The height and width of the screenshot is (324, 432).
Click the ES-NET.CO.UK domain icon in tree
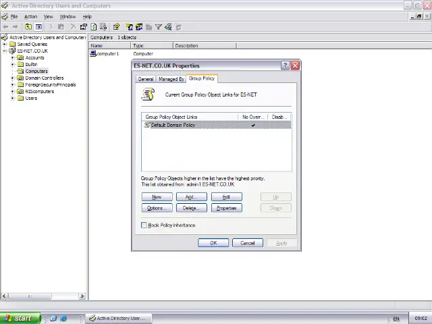click(12, 51)
